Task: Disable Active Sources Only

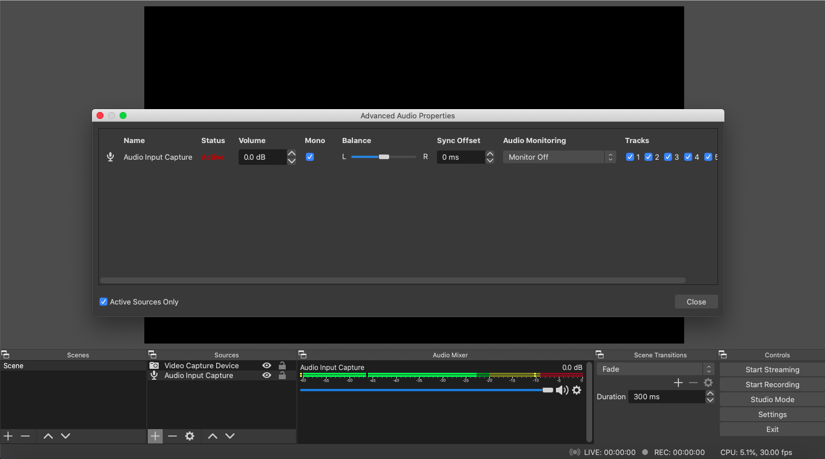Action: click(x=103, y=302)
